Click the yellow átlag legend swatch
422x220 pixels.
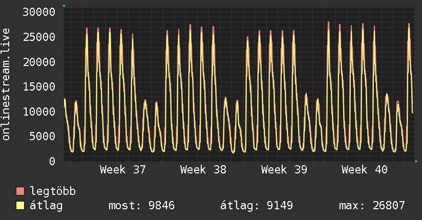coord(20,206)
